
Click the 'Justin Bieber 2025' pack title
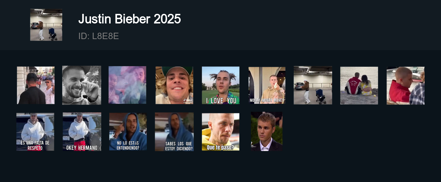click(129, 19)
